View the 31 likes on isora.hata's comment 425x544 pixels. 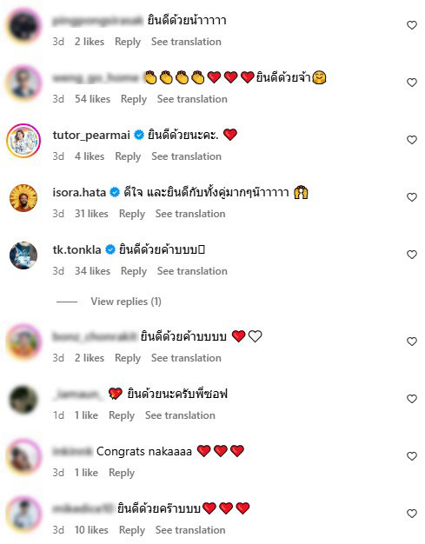coord(91,214)
